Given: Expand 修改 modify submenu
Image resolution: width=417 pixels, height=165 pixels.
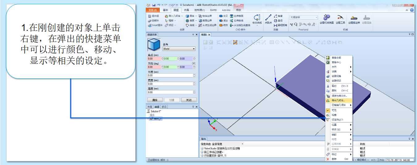Looking at the screenshot, I should pos(339,130).
